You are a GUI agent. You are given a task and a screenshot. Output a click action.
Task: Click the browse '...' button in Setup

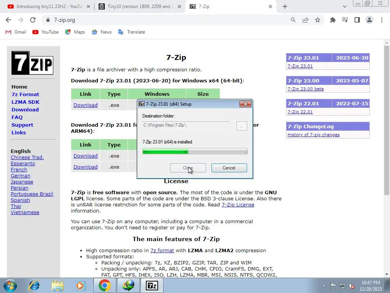(x=241, y=126)
